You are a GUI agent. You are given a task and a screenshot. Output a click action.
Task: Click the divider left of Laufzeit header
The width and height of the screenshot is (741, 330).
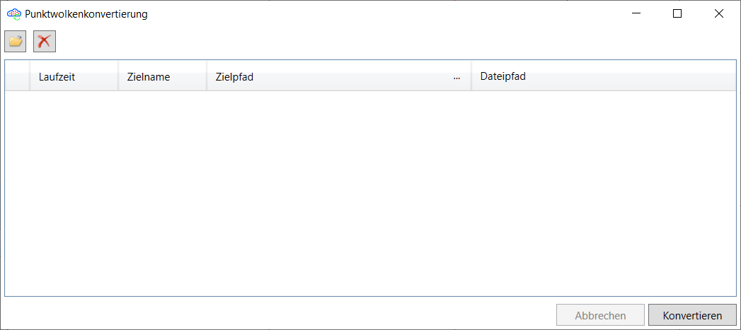click(x=30, y=76)
